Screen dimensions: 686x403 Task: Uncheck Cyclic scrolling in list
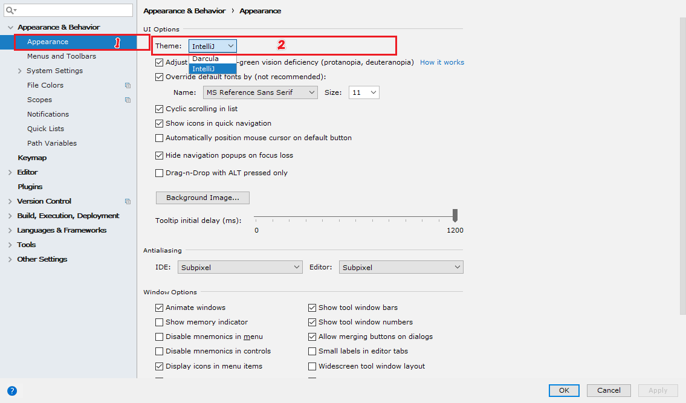(159, 109)
